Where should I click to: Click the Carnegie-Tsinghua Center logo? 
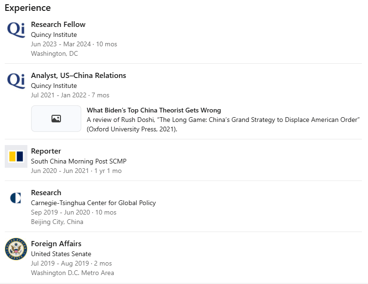tap(16, 198)
